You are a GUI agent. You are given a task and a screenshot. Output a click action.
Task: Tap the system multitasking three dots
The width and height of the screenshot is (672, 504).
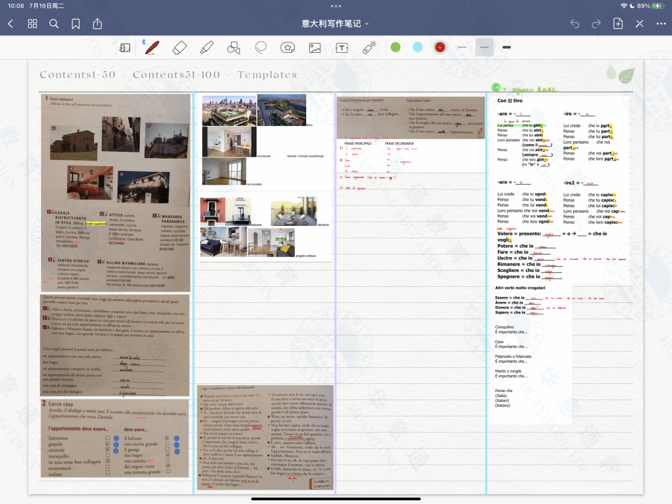pos(336,6)
